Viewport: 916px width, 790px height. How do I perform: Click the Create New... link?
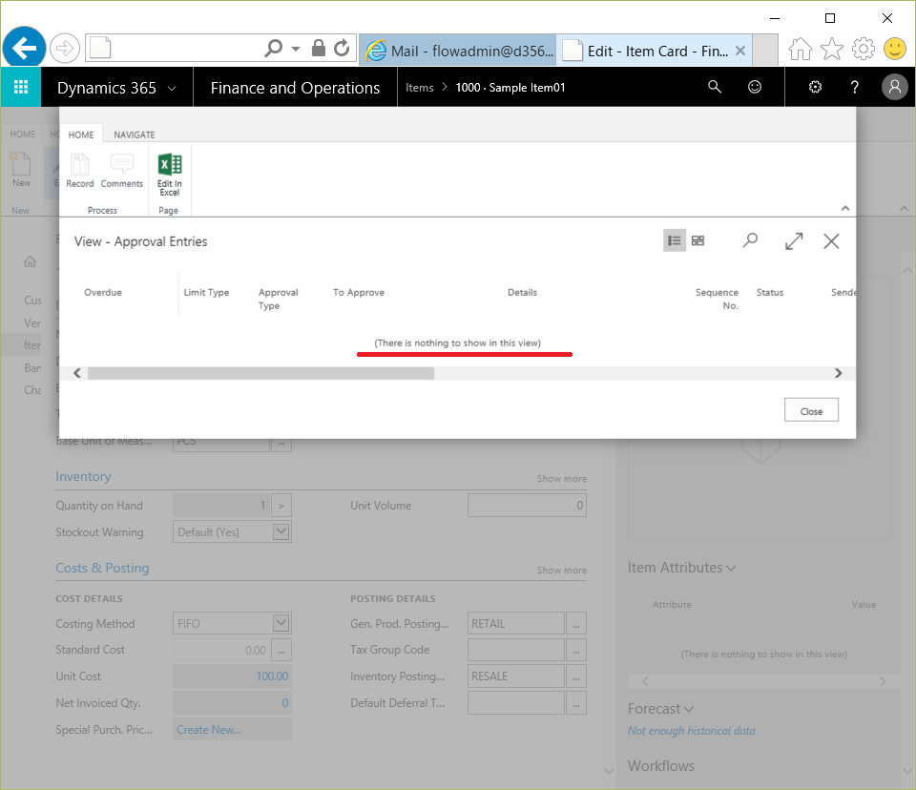[209, 730]
